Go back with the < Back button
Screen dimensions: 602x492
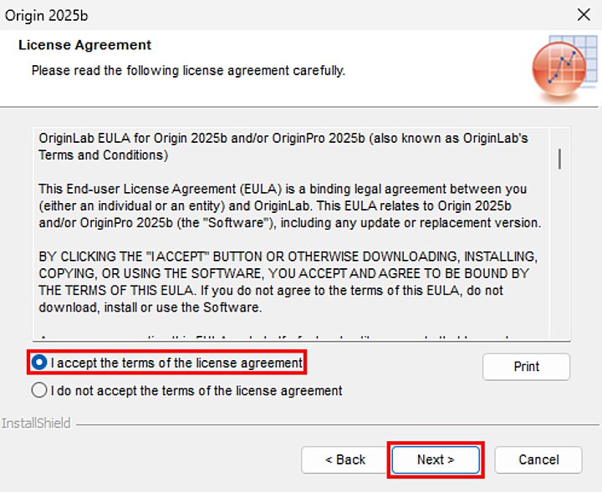coord(344,459)
